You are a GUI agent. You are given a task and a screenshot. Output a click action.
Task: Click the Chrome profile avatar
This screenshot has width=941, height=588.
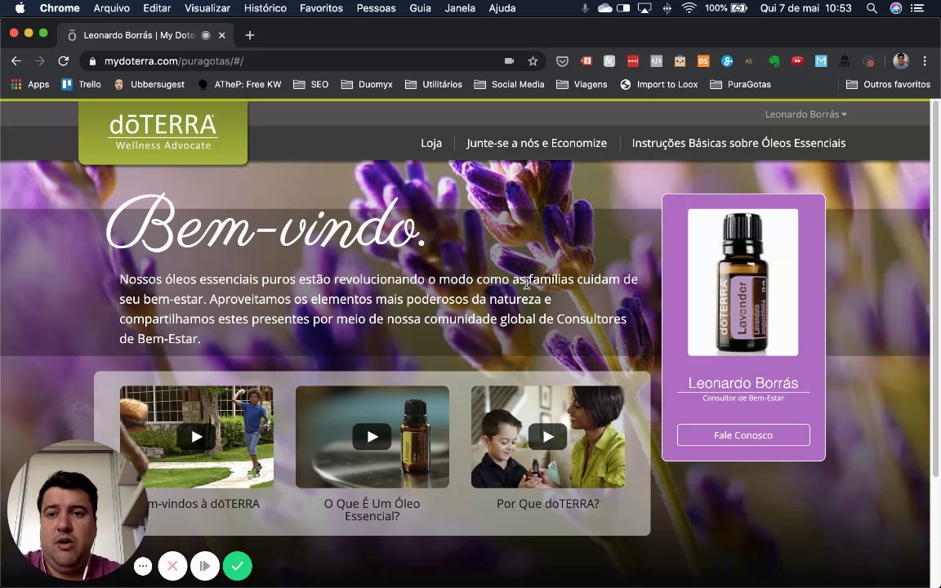(x=901, y=60)
